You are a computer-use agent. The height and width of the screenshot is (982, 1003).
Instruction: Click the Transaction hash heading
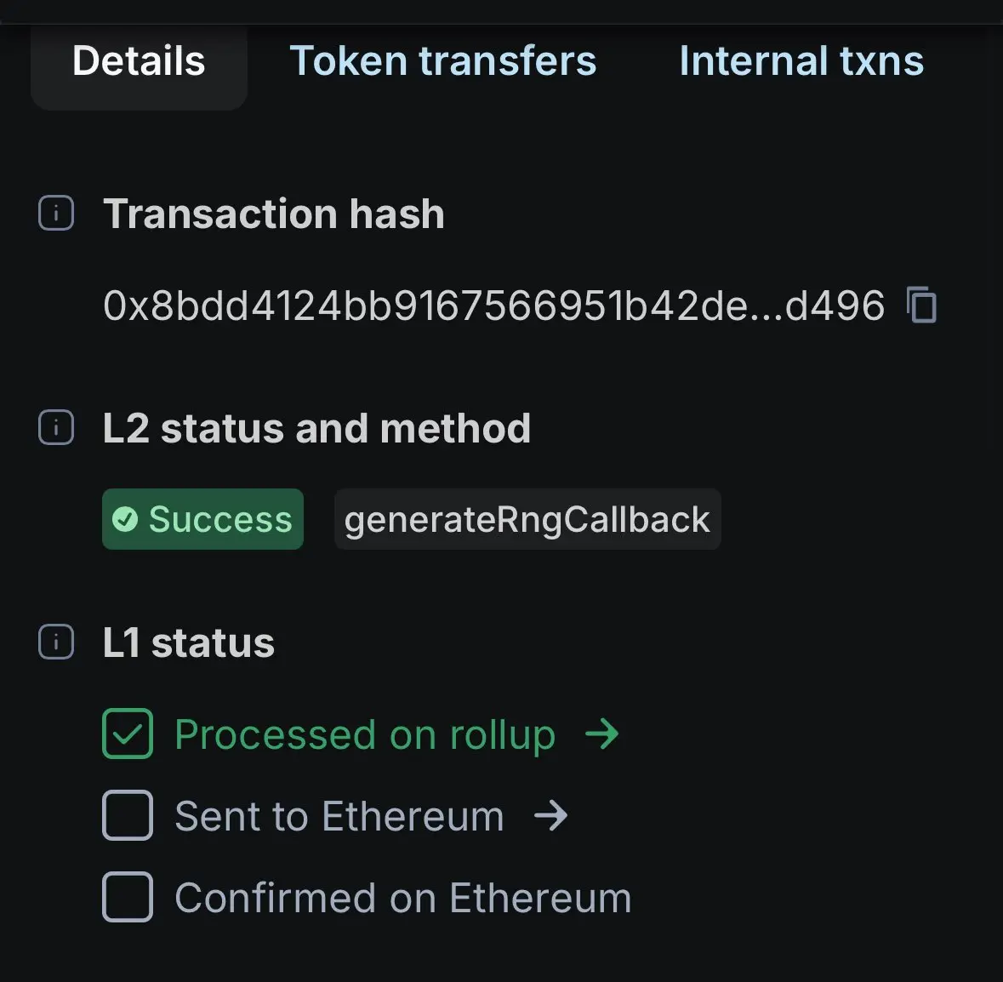coord(273,214)
